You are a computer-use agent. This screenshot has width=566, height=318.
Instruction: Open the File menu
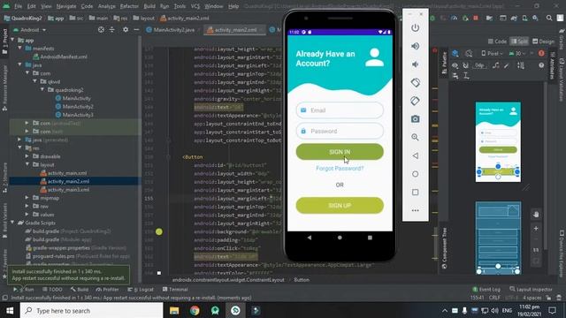(x=18, y=6)
